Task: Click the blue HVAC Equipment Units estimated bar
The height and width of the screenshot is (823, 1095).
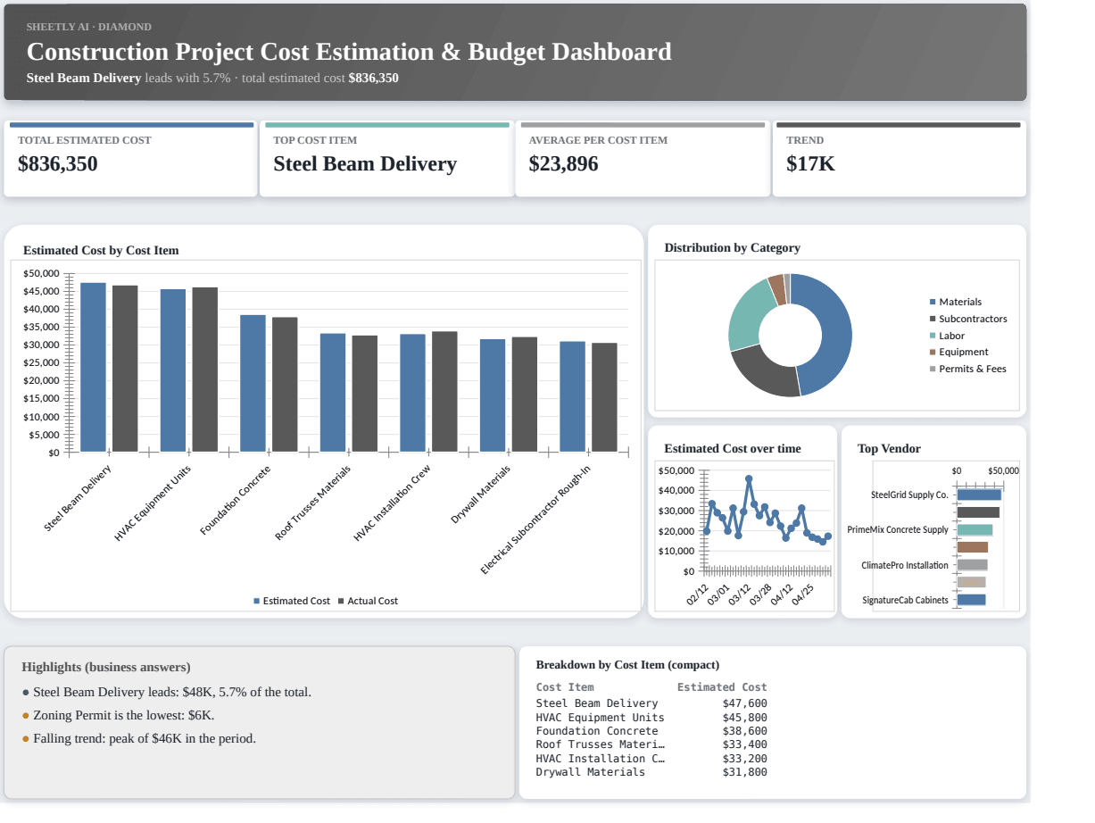Action: [173, 370]
